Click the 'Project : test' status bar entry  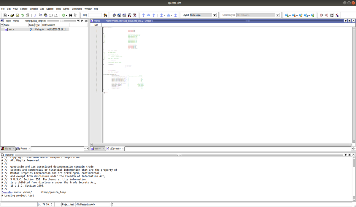pyautogui.click(x=68, y=204)
